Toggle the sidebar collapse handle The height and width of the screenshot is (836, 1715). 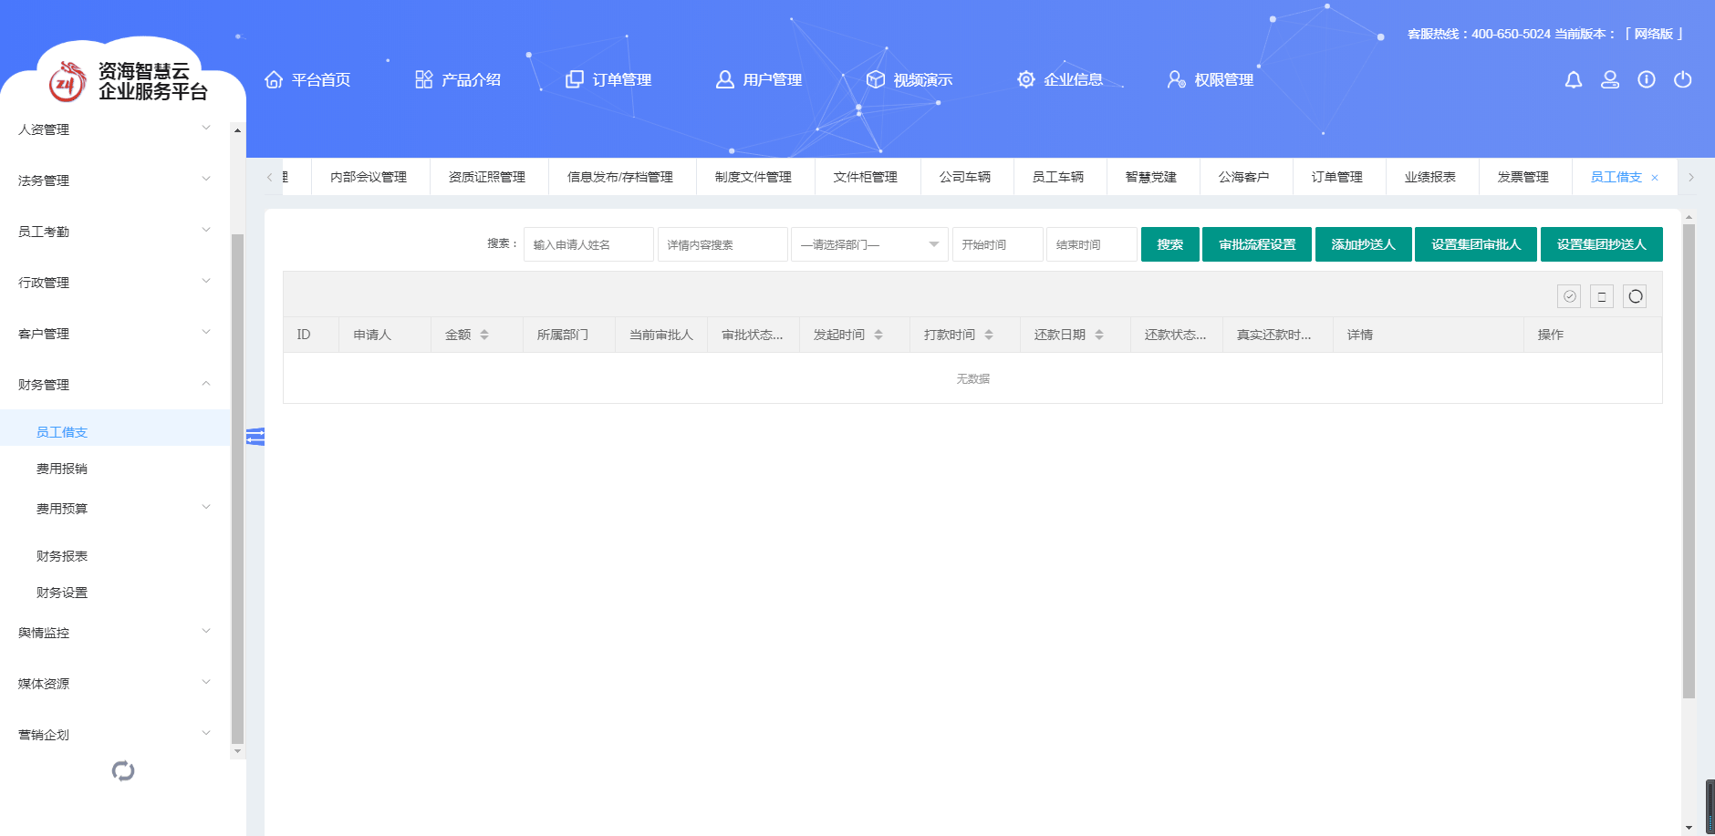(x=255, y=438)
